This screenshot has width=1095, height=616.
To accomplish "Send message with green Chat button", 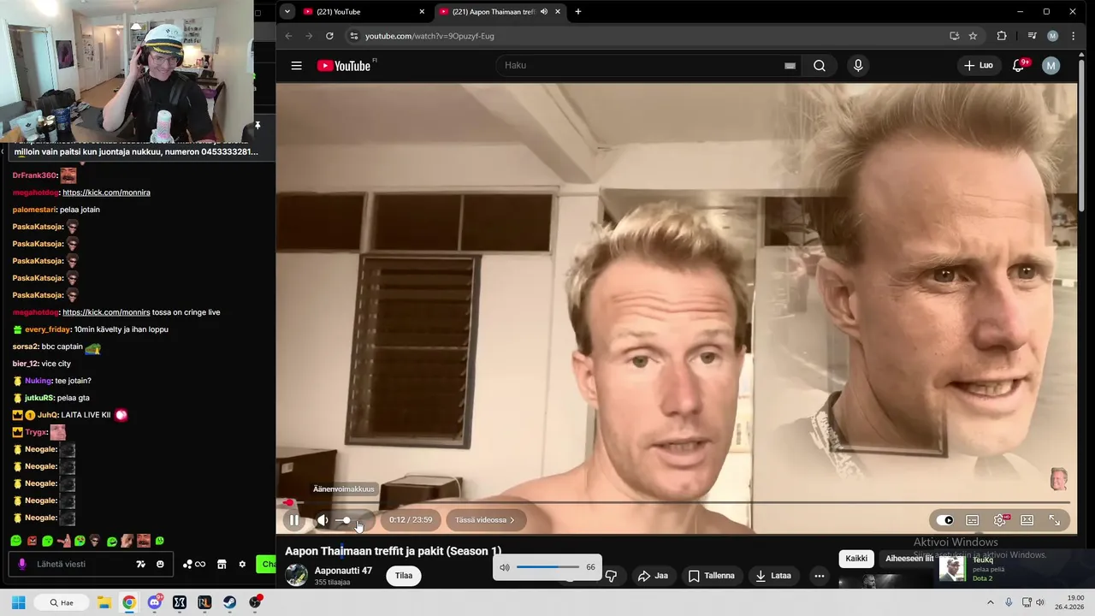I will (267, 565).
